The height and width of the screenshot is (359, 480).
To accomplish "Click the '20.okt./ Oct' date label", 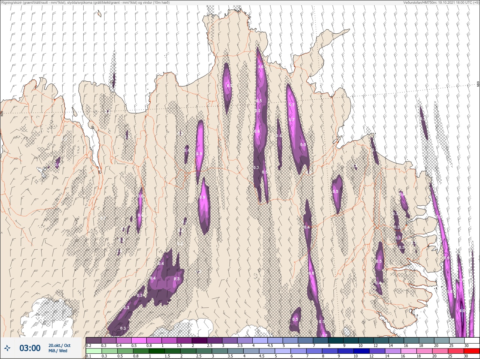I will point(59,346).
